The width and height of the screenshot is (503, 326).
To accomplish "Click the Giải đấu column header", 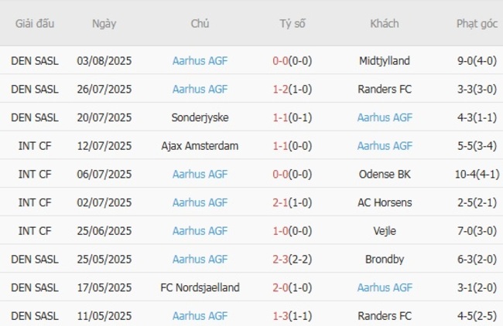I will (x=35, y=24).
